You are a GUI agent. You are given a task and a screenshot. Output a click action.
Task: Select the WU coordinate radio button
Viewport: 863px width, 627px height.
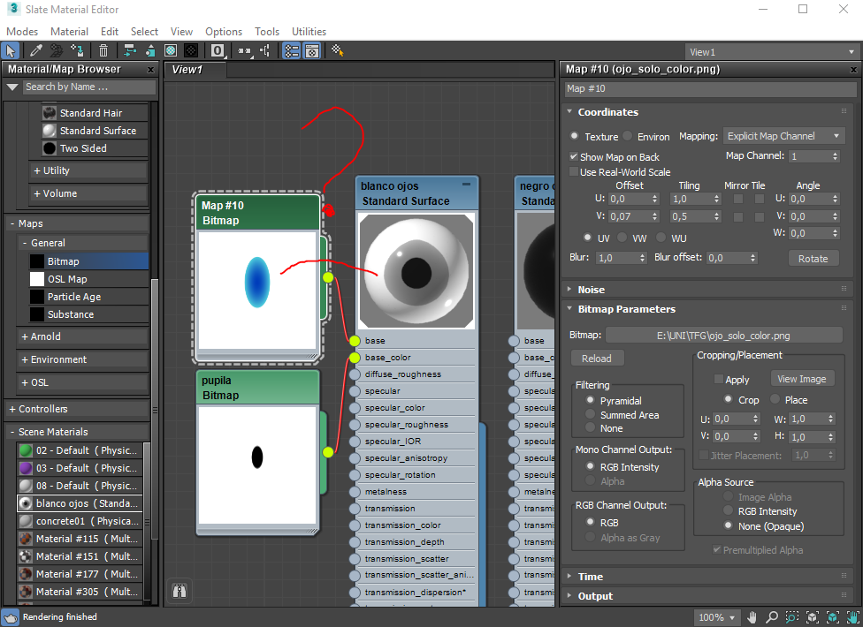click(x=660, y=238)
